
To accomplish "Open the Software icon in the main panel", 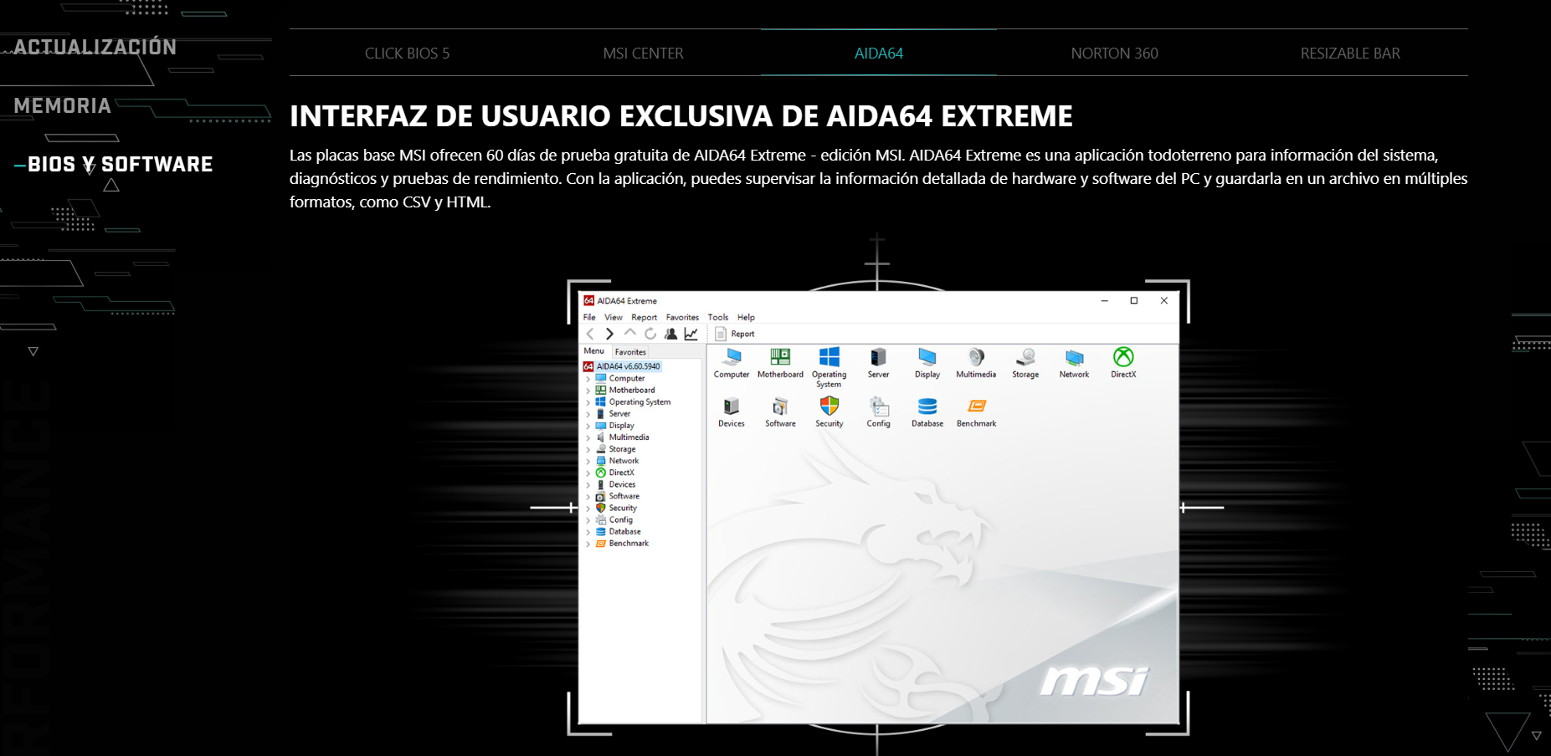I will click(780, 406).
